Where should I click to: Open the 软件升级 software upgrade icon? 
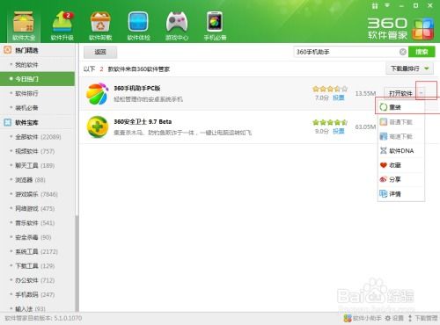coord(62,26)
